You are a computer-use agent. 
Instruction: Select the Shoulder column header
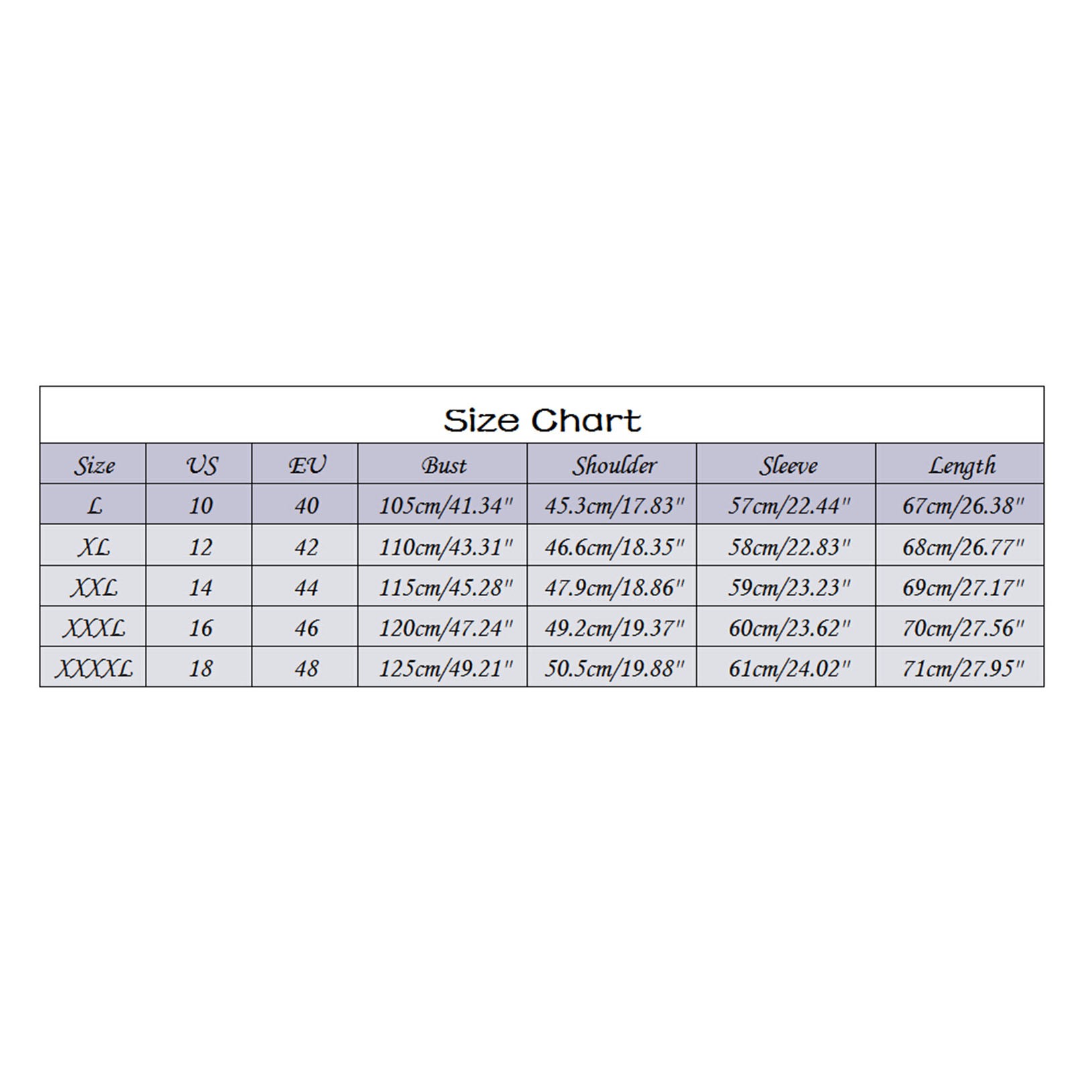(x=612, y=464)
